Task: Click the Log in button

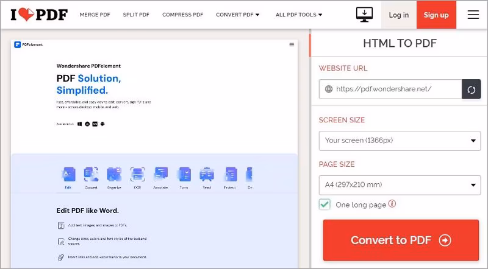Action: 399,15
